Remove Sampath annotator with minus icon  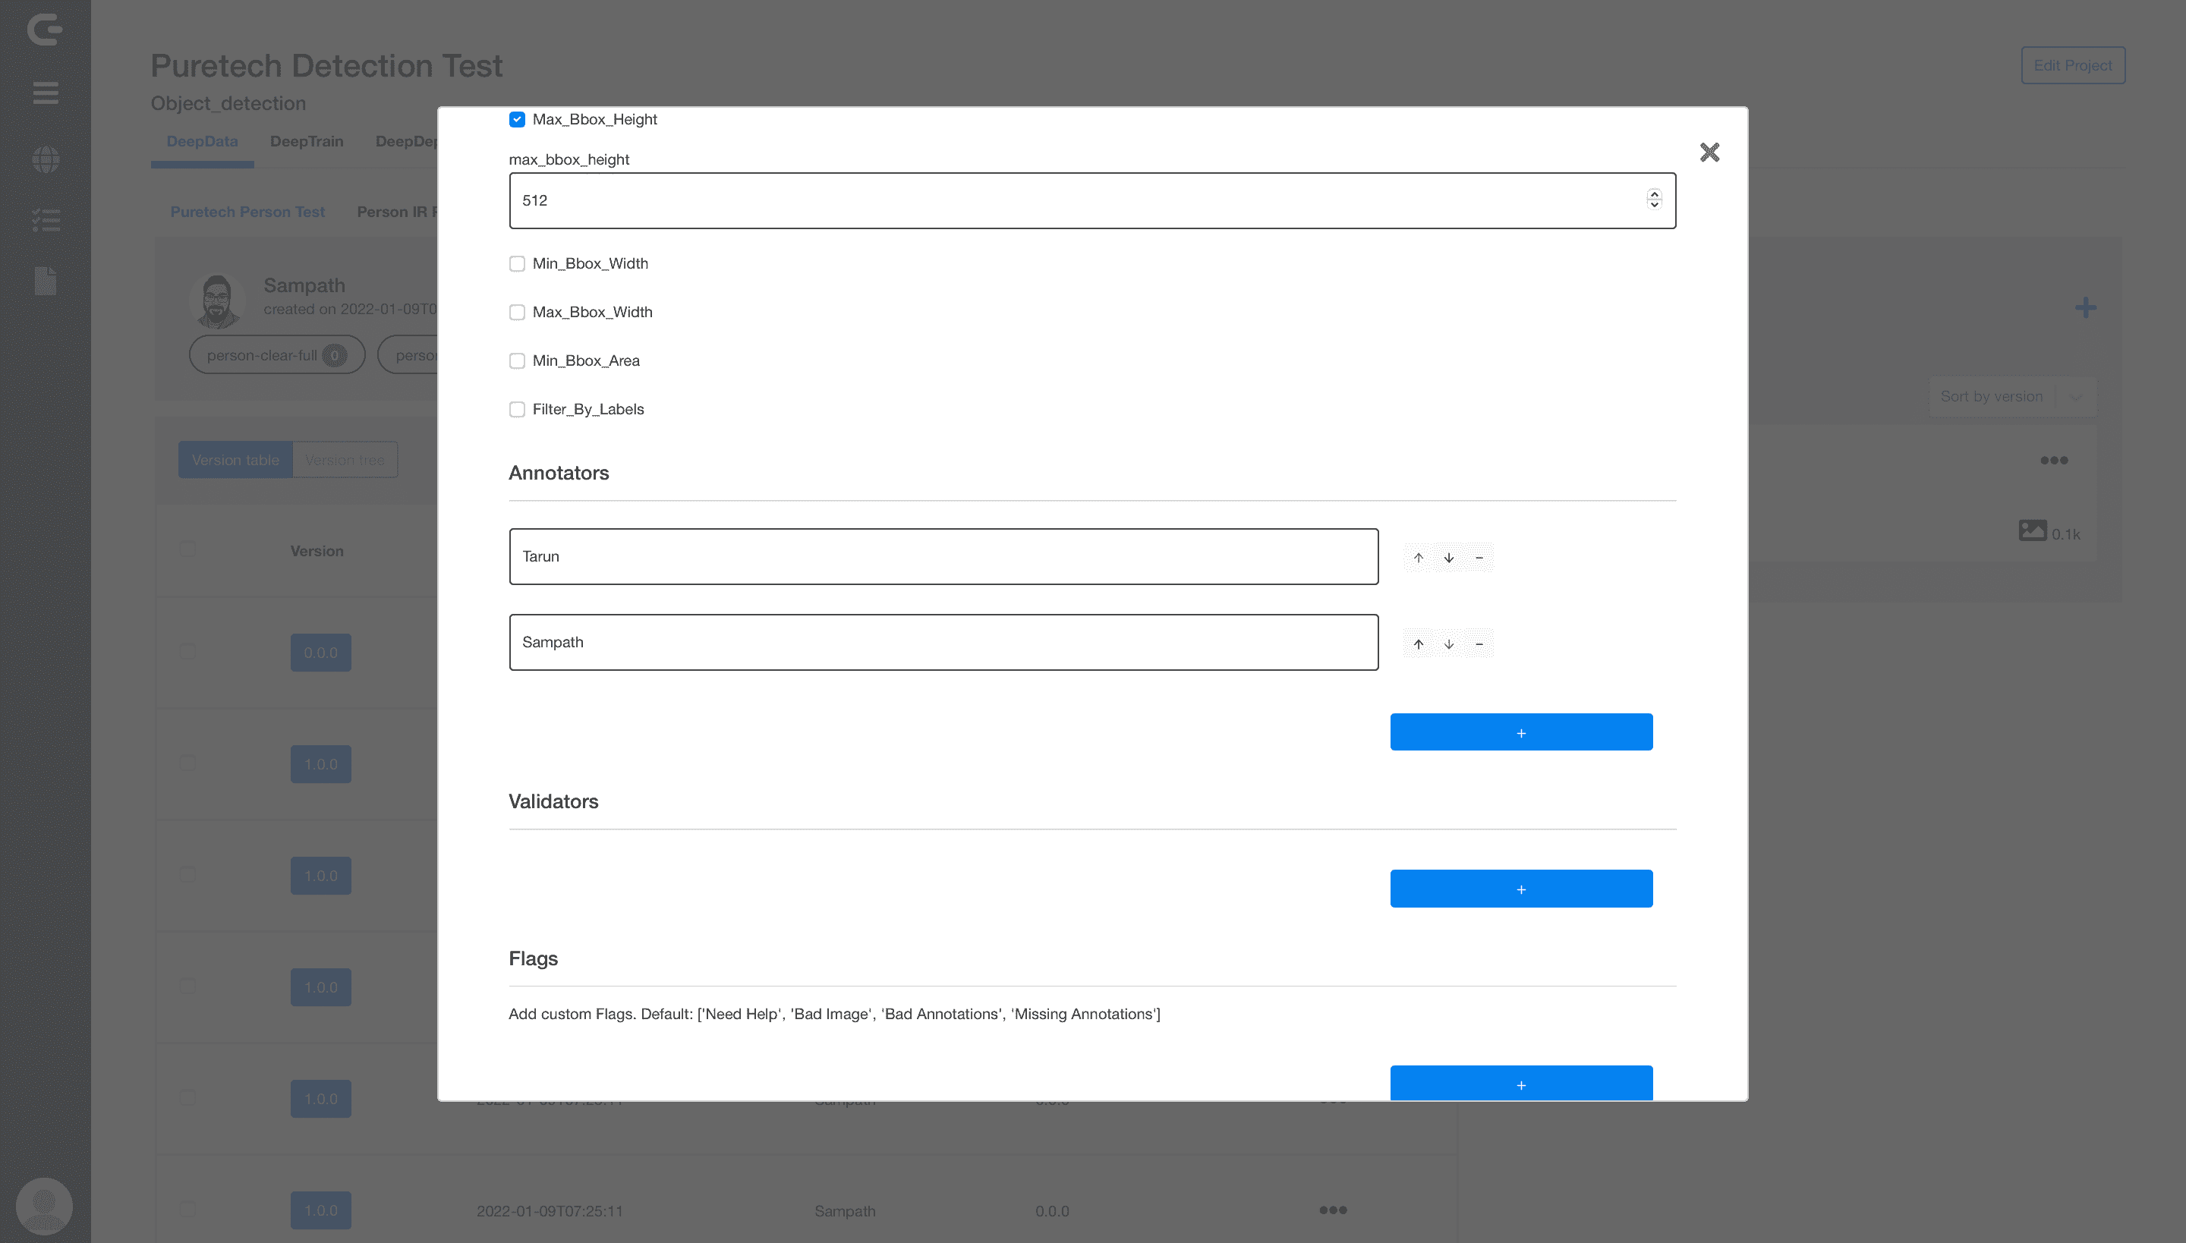click(x=1479, y=644)
